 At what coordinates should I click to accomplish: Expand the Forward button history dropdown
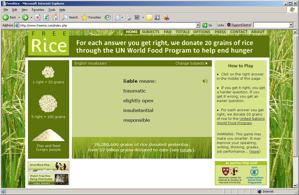(31, 17)
